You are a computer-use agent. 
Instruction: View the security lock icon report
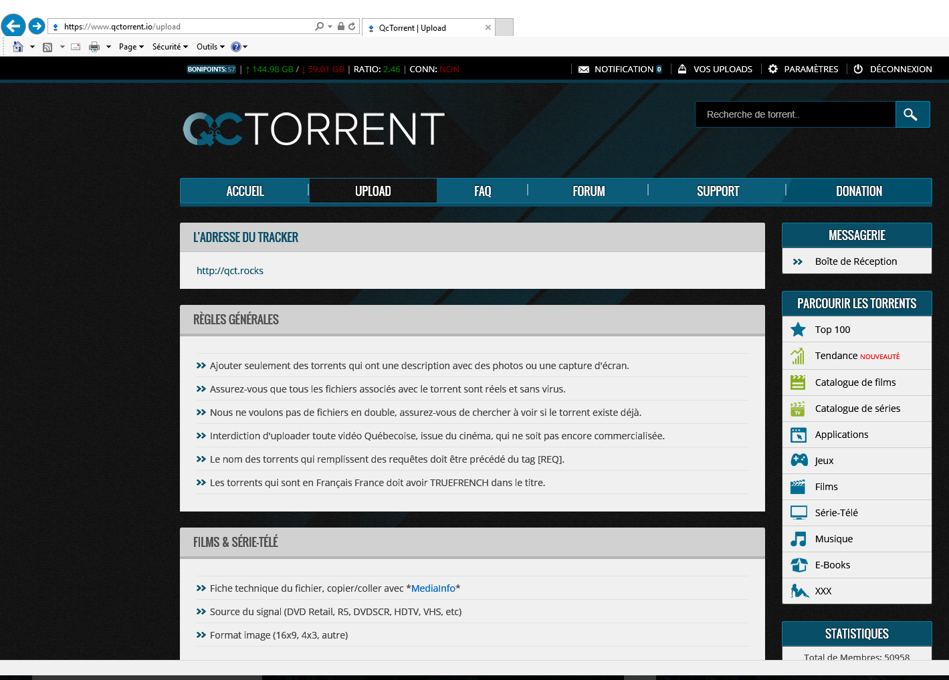click(x=341, y=26)
